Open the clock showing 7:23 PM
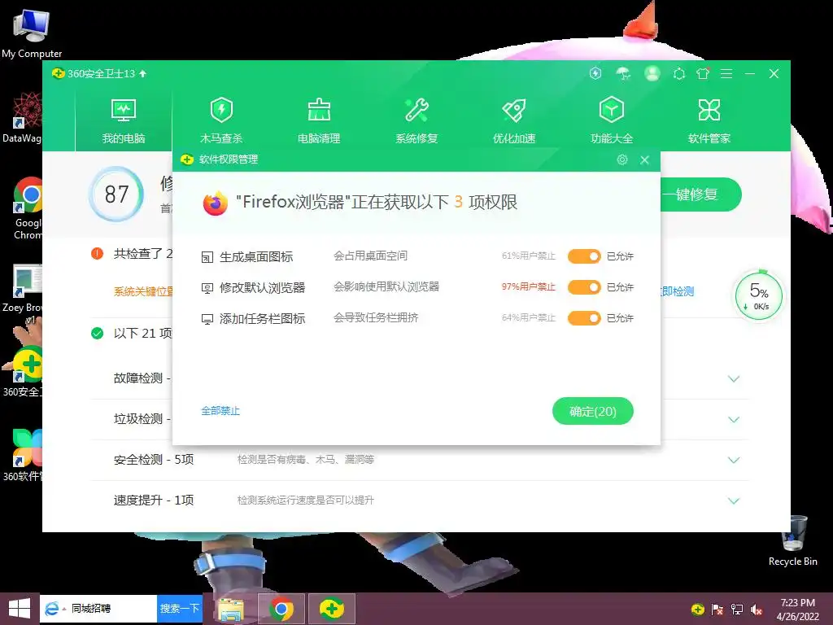Viewport: 833px width, 625px height. [x=797, y=609]
